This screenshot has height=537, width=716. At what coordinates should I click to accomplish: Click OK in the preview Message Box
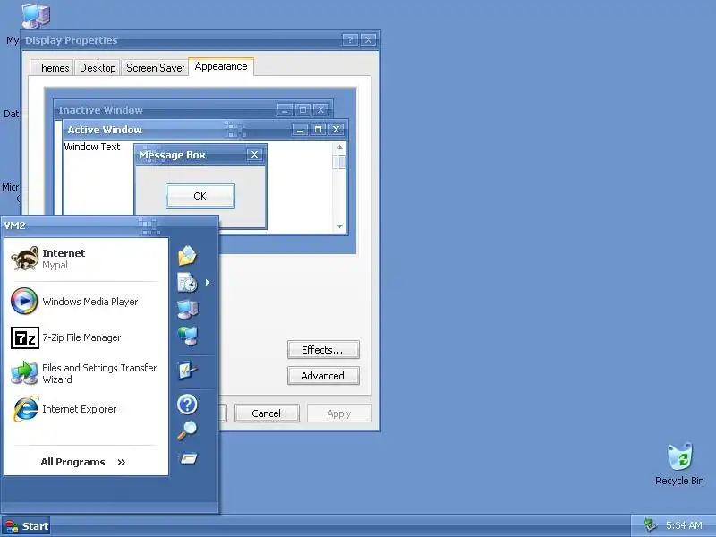coord(200,196)
